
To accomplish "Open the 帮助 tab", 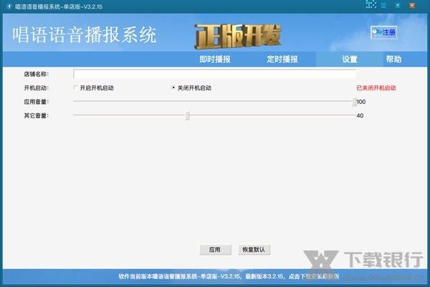I will [x=393, y=60].
